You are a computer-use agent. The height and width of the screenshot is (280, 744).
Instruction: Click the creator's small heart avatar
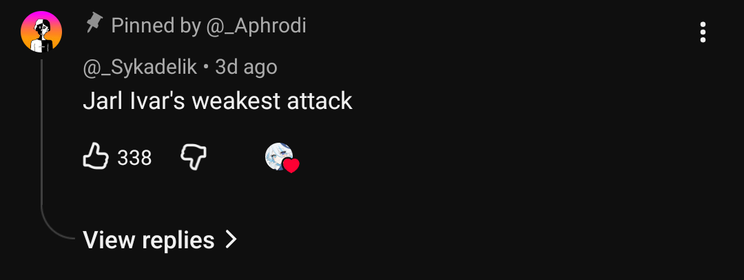279,157
